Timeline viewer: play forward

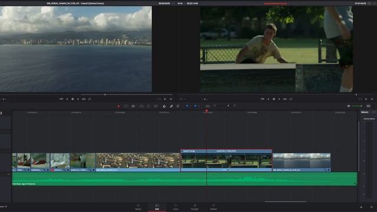(279, 99)
